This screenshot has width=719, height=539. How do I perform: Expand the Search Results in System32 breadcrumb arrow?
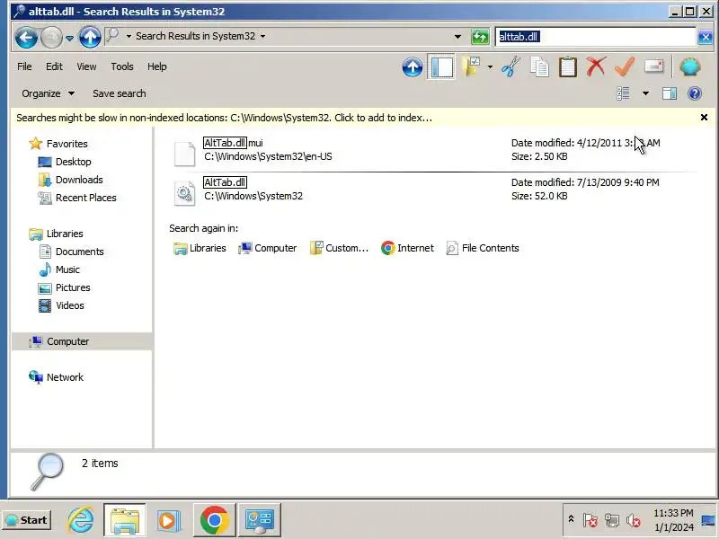[x=262, y=36]
